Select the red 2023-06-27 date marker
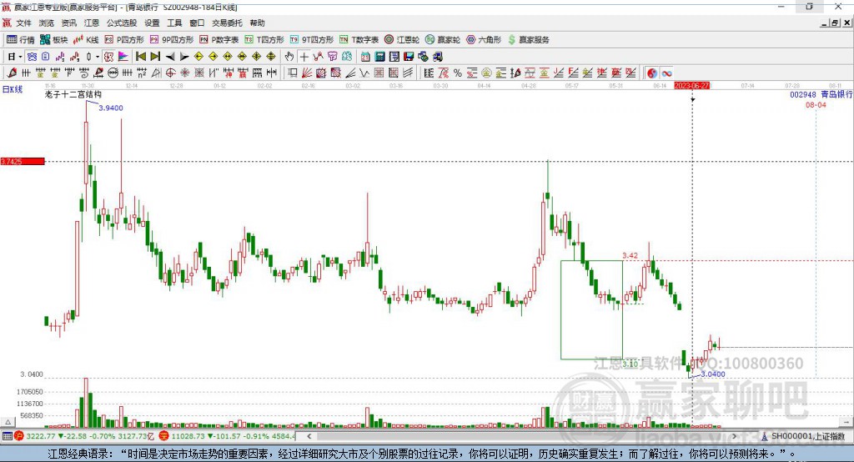Viewport: 854px width, 462px height. [x=691, y=86]
